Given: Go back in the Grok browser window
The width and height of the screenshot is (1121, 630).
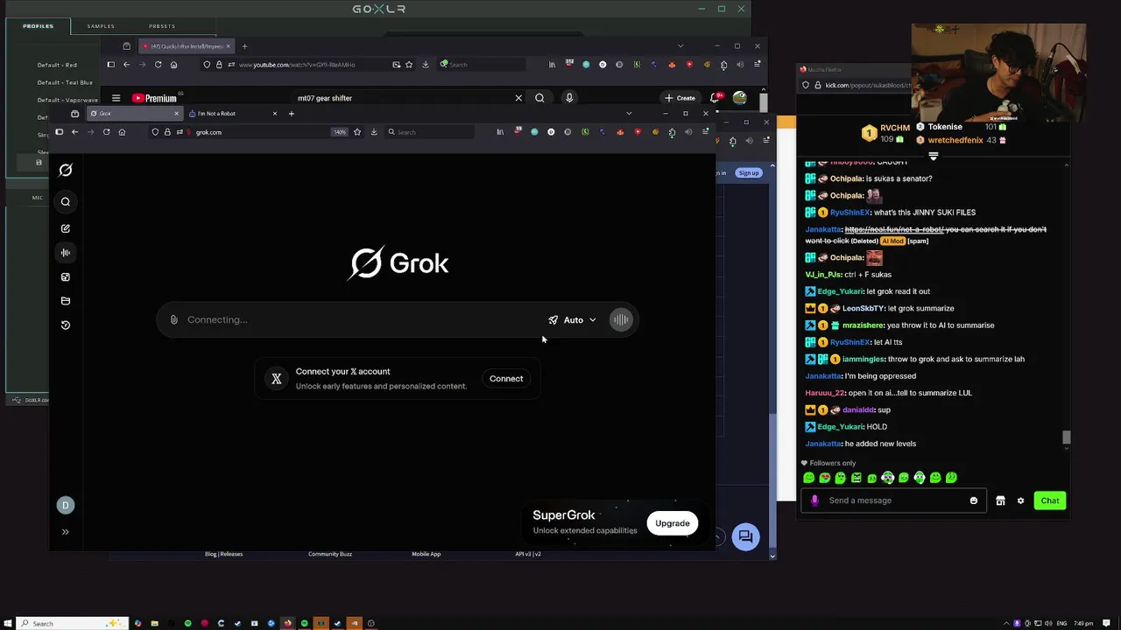Looking at the screenshot, I should 74,132.
